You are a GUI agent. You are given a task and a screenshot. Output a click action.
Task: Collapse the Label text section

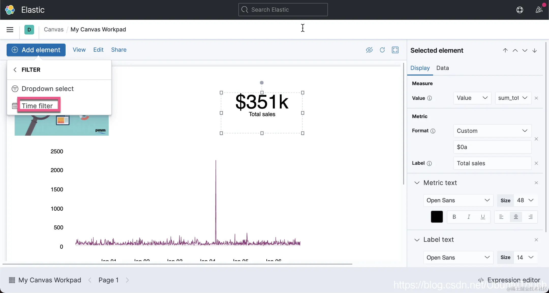pyautogui.click(x=417, y=240)
